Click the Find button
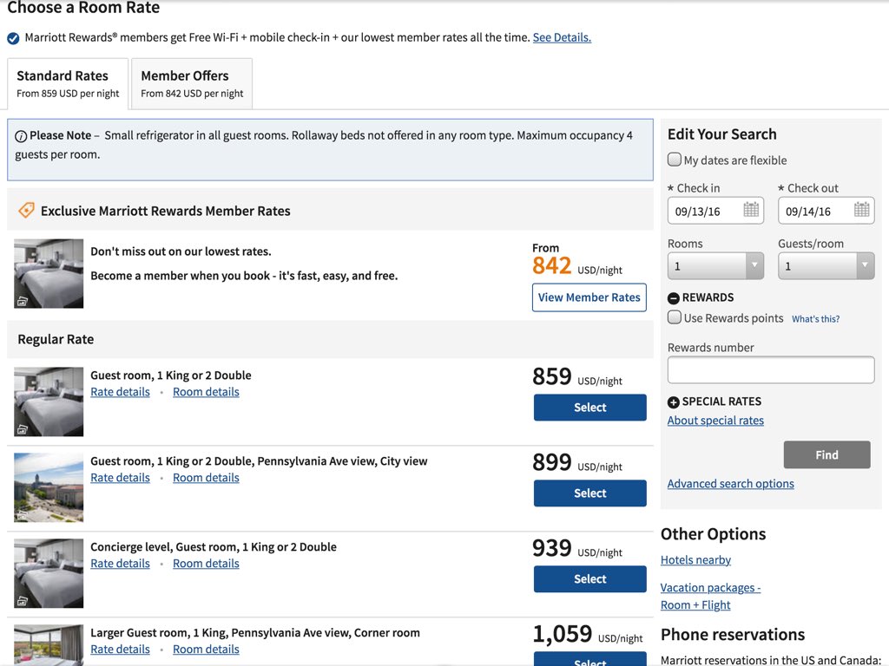The width and height of the screenshot is (889, 666). 826,454
